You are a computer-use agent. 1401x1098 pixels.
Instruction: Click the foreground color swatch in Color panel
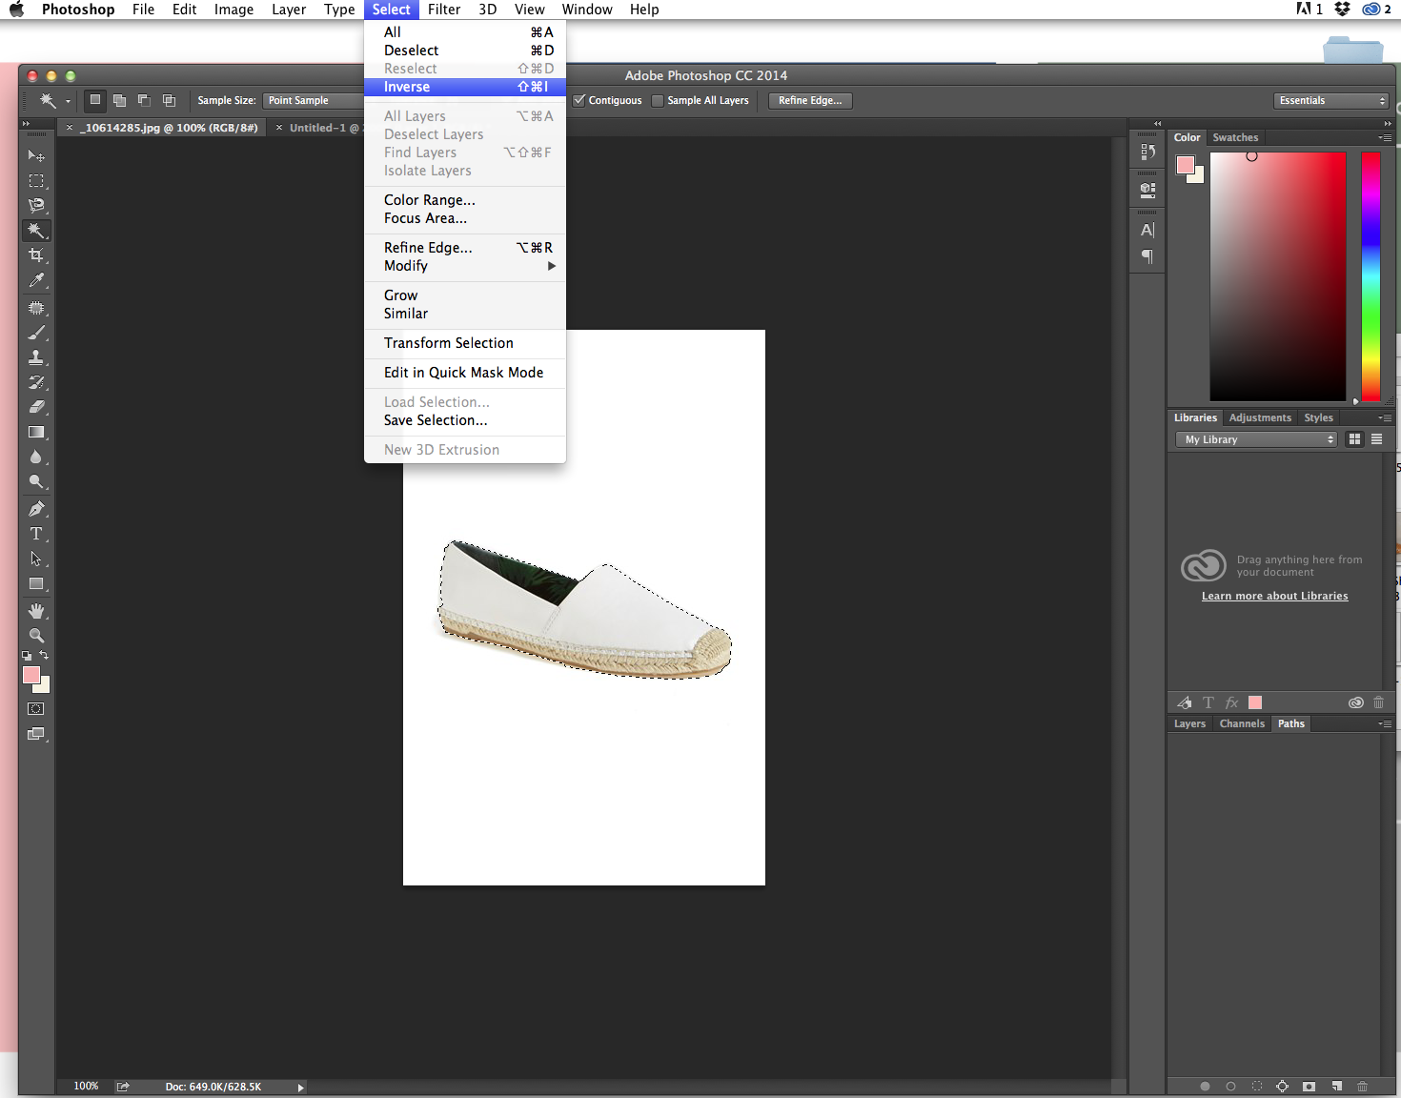pyautogui.click(x=1185, y=165)
